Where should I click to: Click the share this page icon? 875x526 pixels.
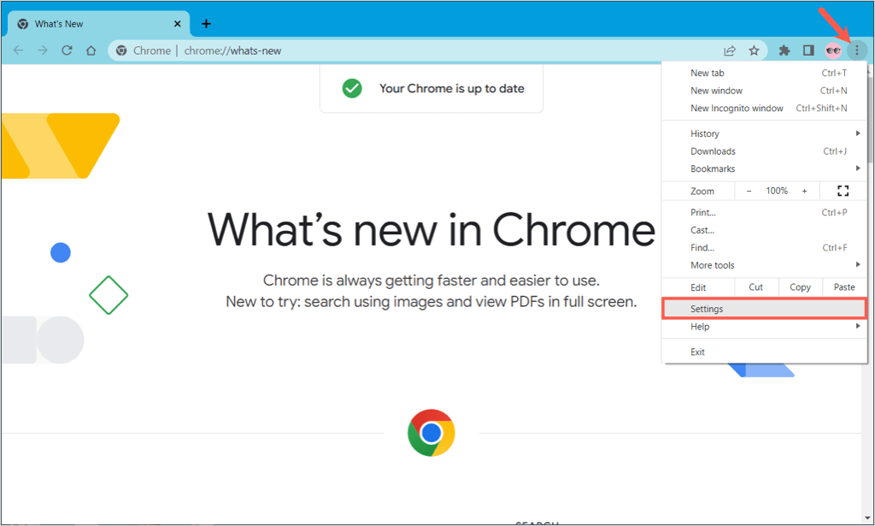pos(730,50)
